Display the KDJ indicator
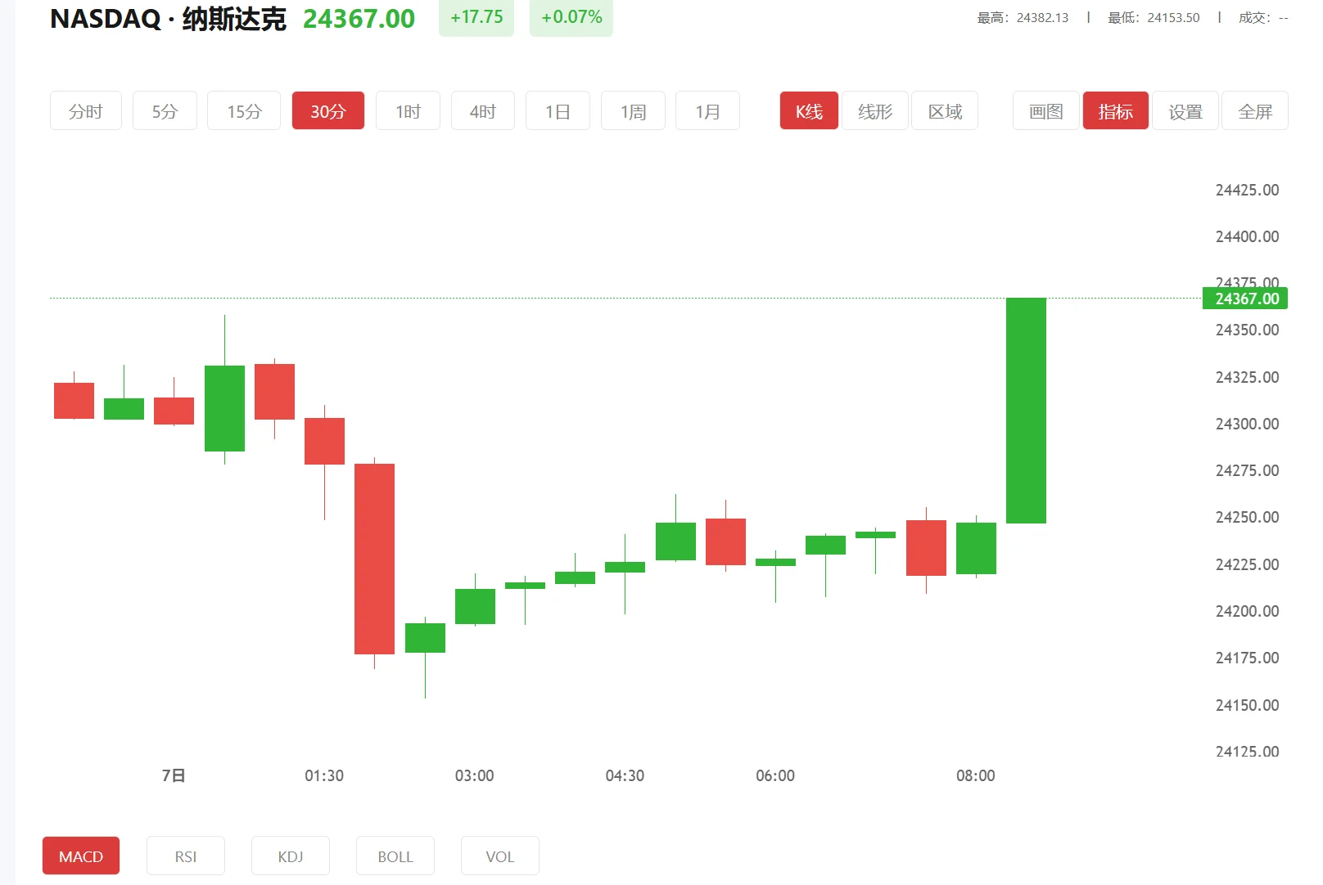Screen dimensions: 1323x885 tap(290, 856)
